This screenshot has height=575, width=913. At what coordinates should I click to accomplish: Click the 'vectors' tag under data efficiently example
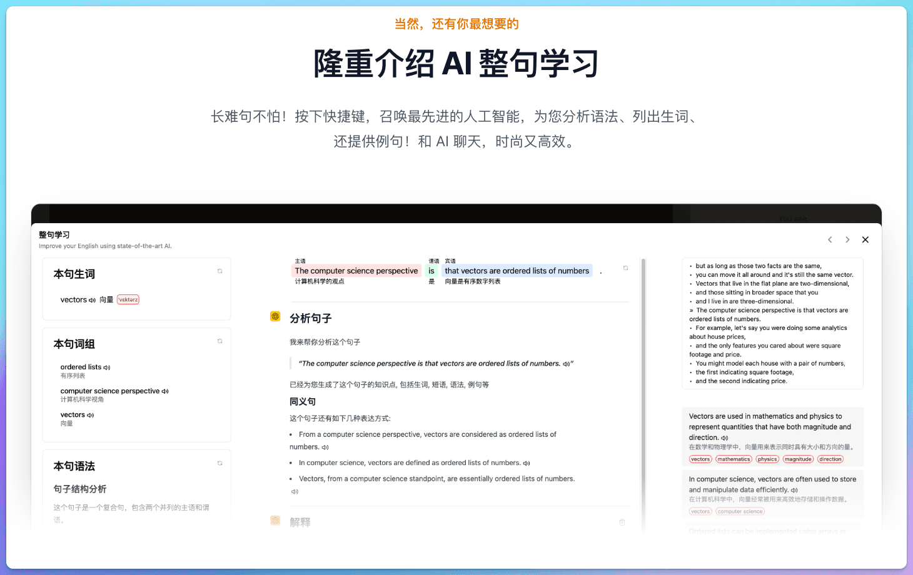[700, 511]
